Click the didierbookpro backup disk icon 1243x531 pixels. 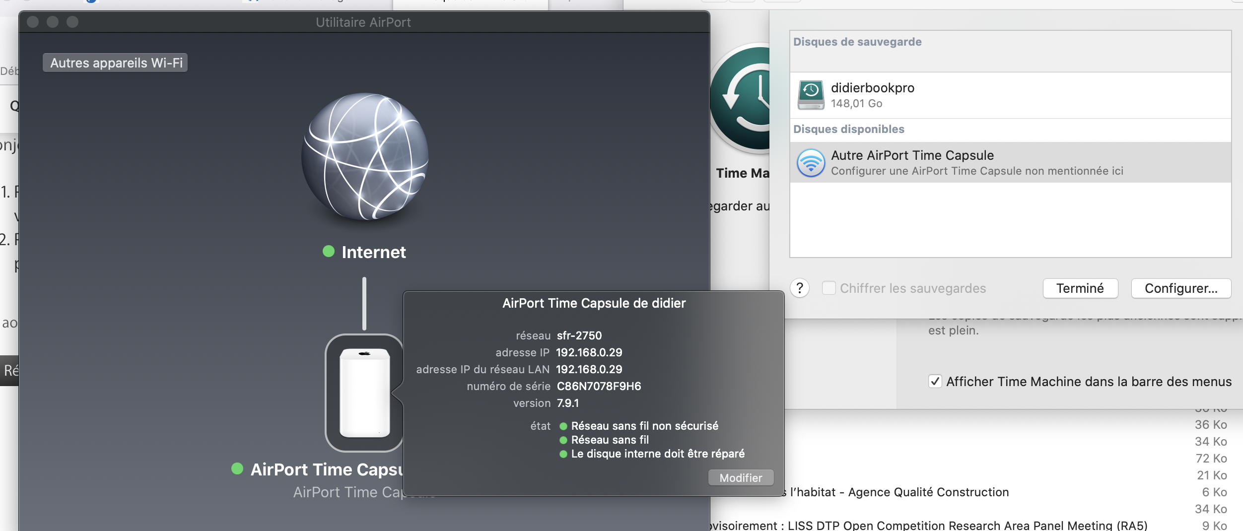click(811, 95)
